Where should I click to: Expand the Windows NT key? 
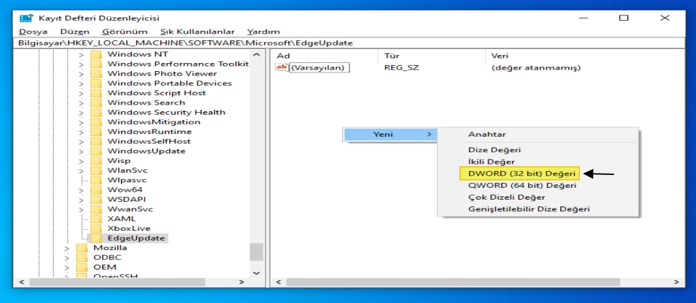click(81, 55)
